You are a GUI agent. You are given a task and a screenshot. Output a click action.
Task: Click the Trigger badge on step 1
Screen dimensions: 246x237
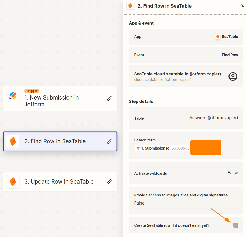(x=32, y=91)
